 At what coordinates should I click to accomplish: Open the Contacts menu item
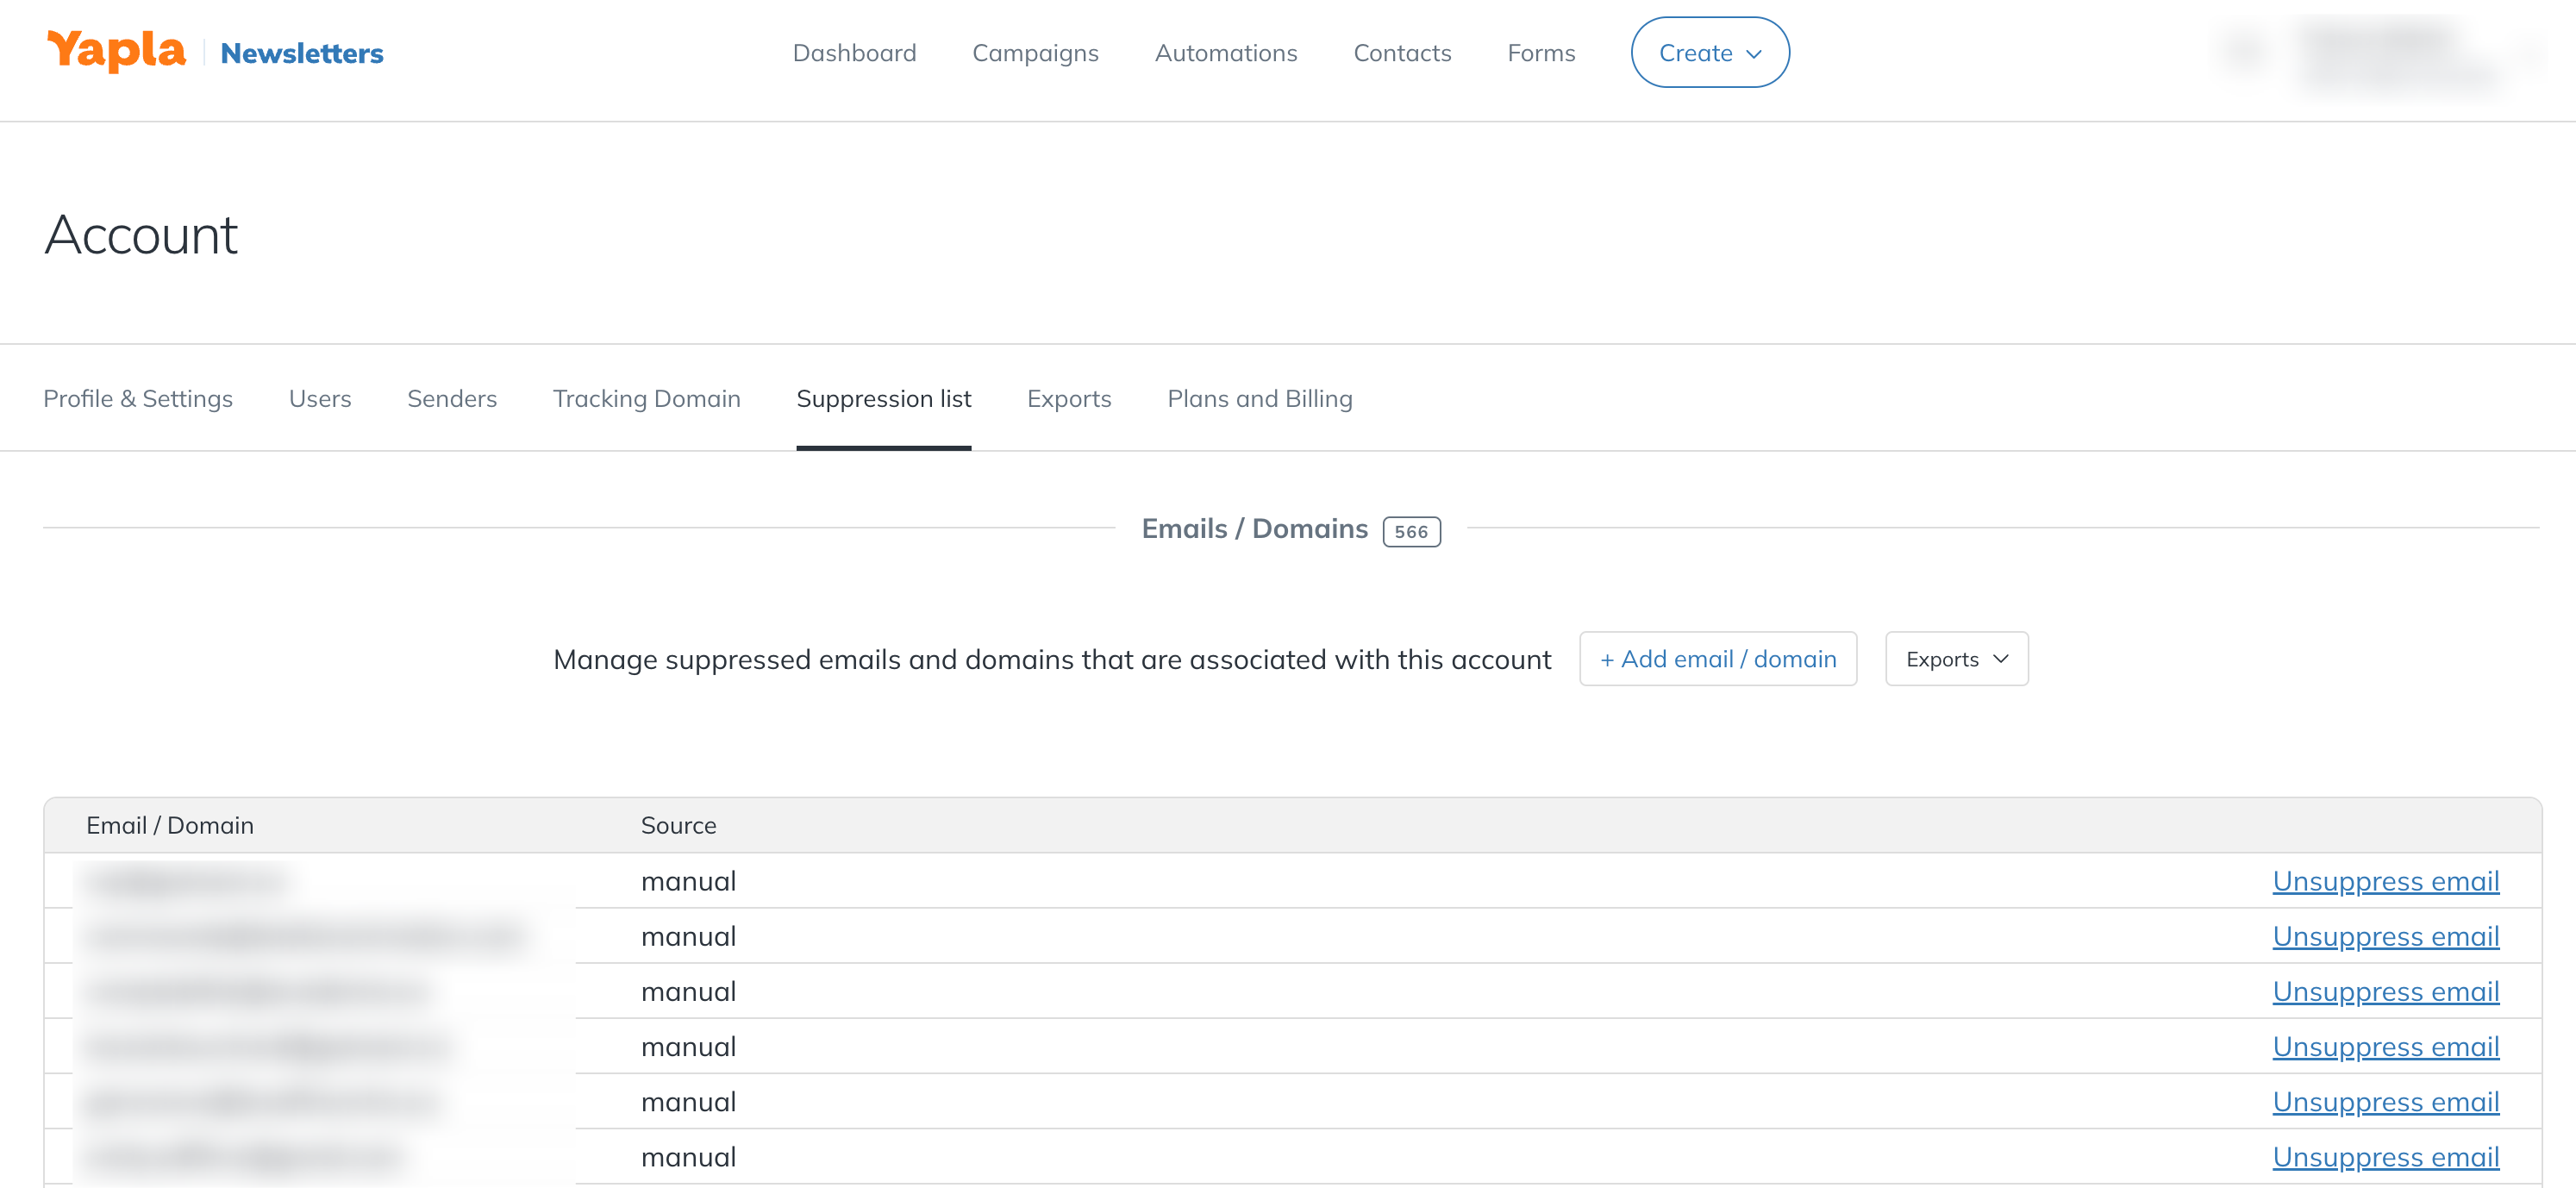[1401, 53]
